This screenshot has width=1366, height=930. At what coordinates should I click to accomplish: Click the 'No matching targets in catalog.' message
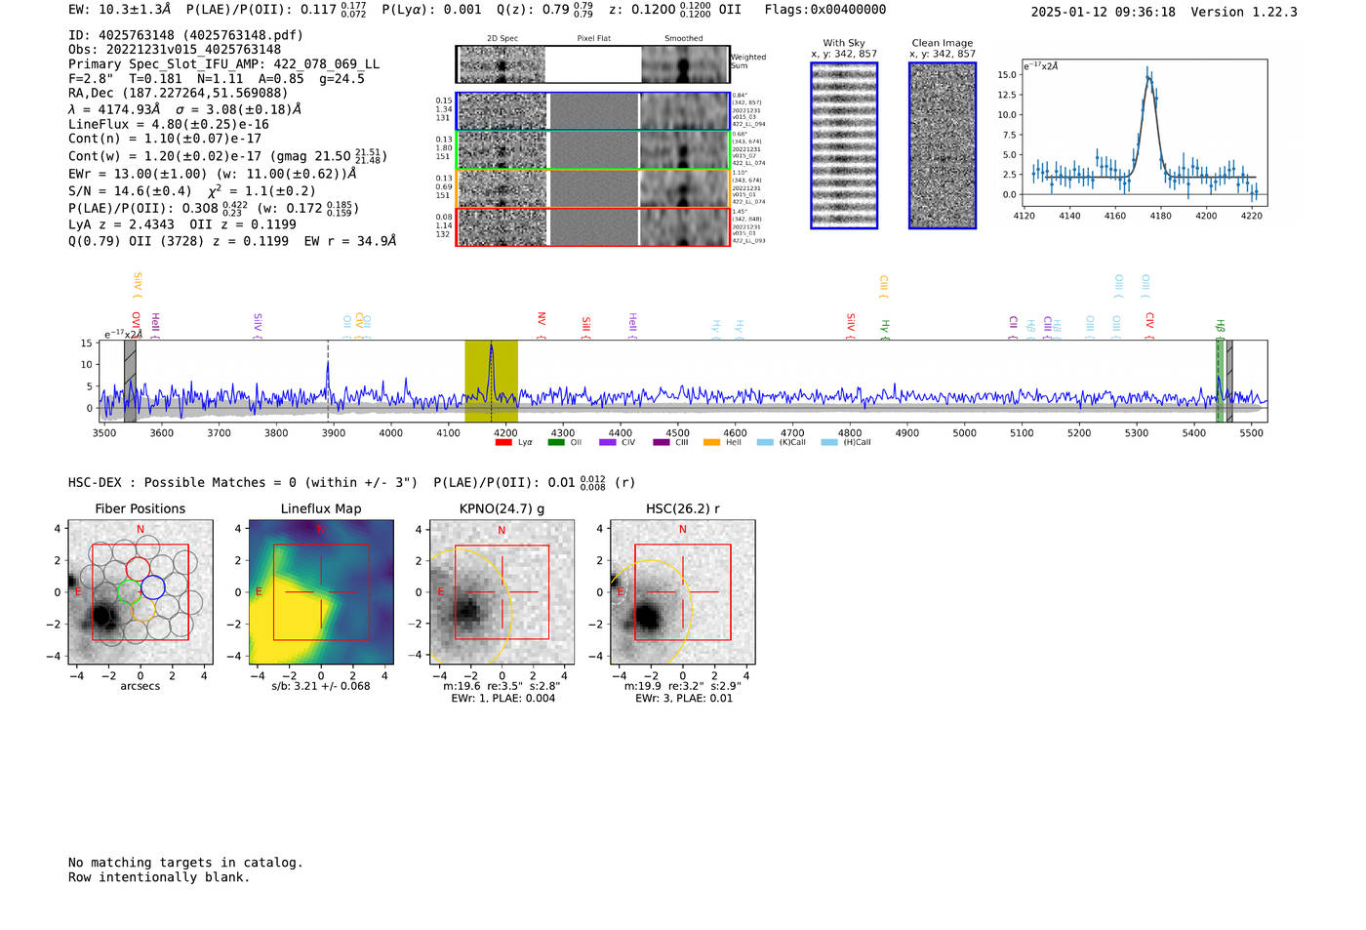coord(185,863)
